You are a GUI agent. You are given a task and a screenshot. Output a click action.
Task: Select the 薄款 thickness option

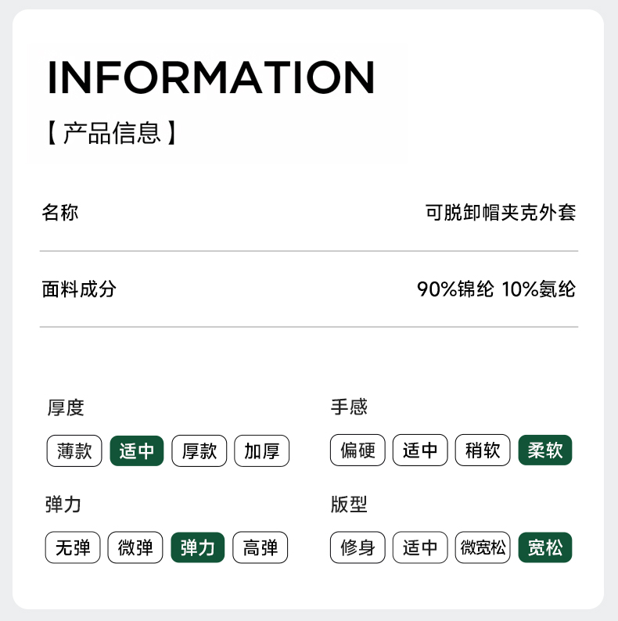74,451
